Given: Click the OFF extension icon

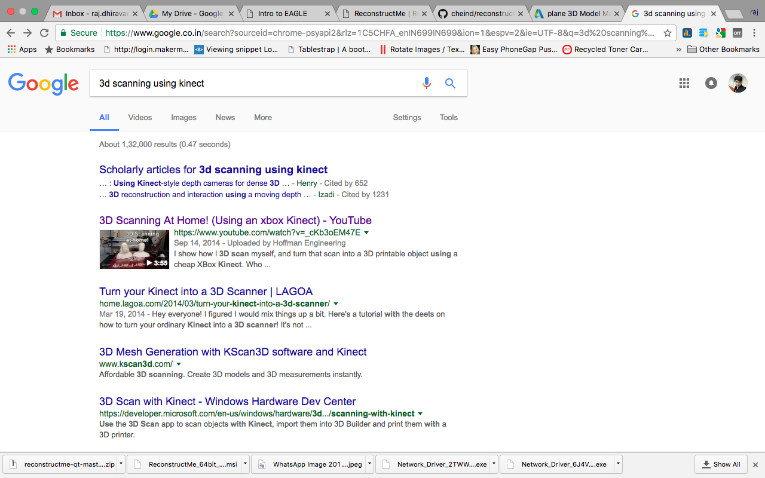Looking at the screenshot, I should (738, 33).
